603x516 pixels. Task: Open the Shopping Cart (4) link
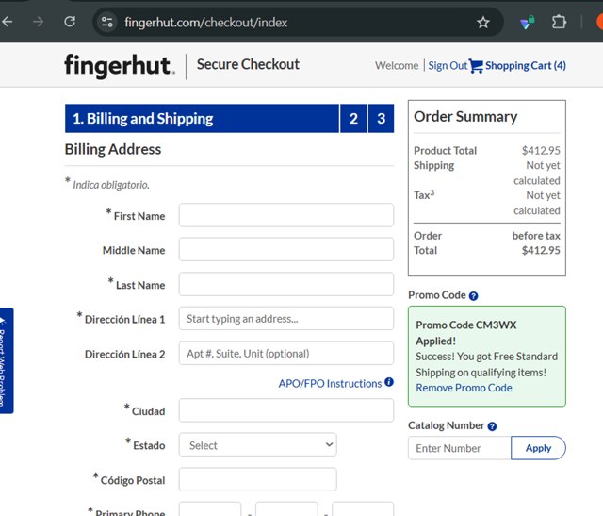[526, 65]
